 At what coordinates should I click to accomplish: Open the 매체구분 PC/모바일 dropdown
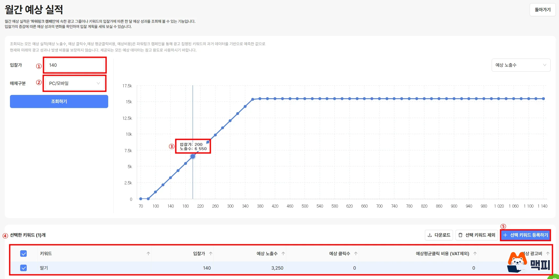[x=75, y=83]
